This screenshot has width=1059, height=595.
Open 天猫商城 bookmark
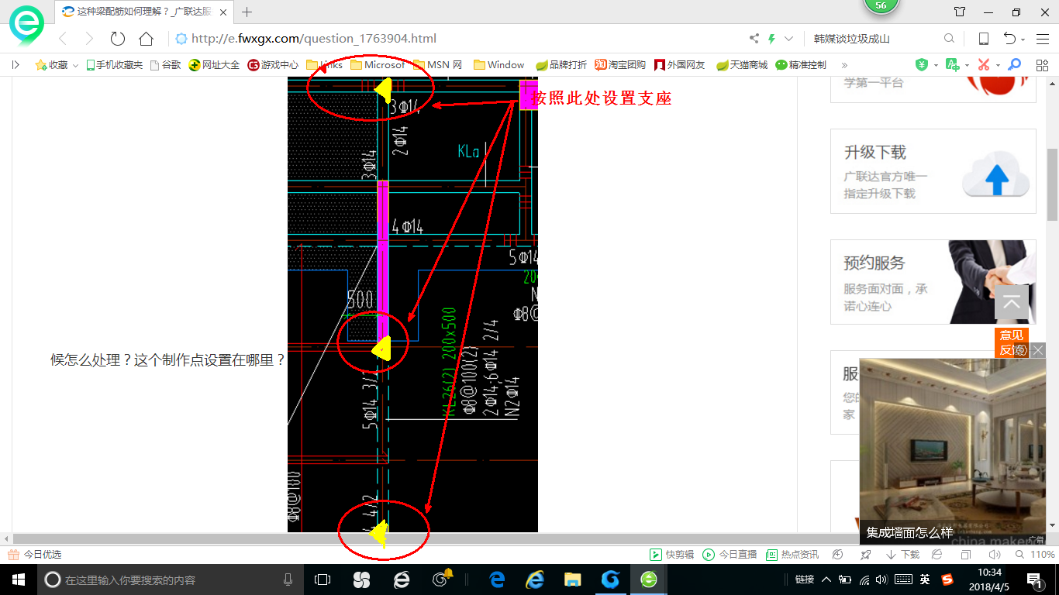[x=742, y=65]
